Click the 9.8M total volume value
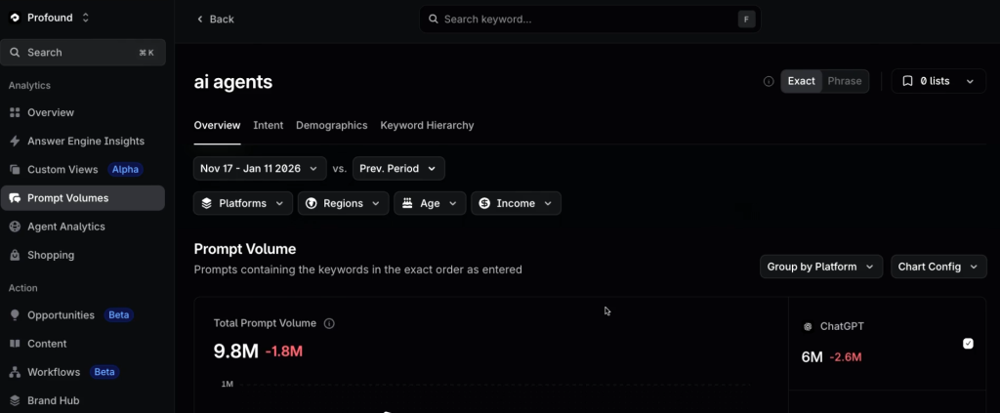 pos(236,351)
